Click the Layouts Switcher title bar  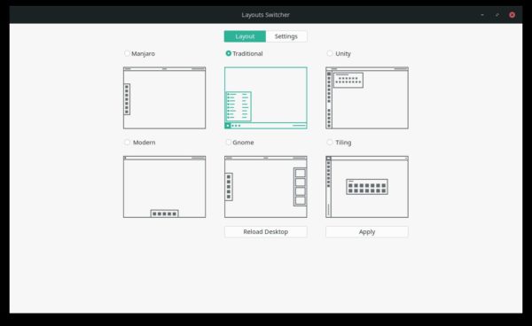click(x=266, y=14)
